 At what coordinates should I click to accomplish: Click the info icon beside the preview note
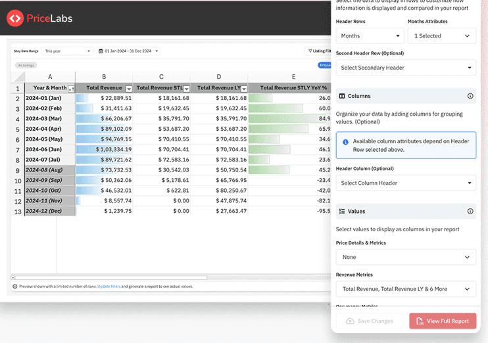[15, 286]
